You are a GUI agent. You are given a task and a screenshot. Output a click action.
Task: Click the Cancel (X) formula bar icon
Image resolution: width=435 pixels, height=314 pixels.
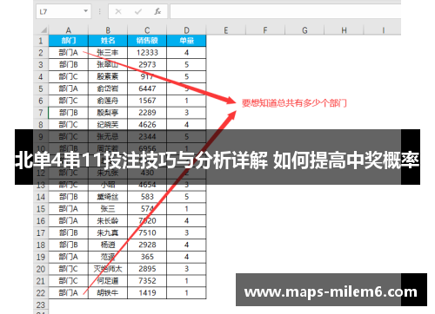coord(118,11)
